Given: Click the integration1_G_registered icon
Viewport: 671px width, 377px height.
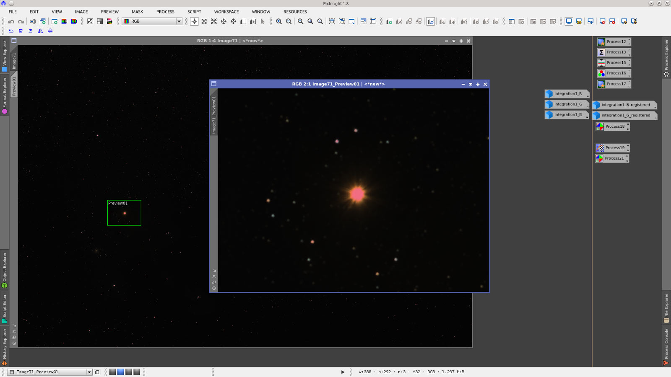Looking at the screenshot, I should click(625, 116).
